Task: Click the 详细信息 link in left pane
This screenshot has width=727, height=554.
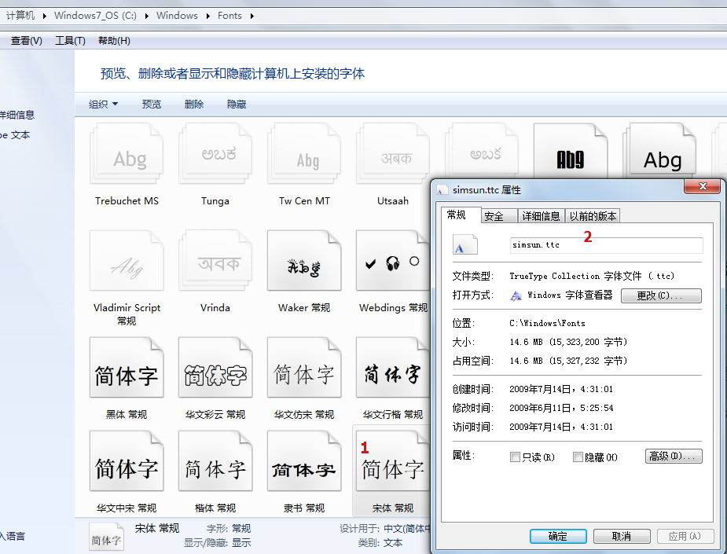Action: 17,115
